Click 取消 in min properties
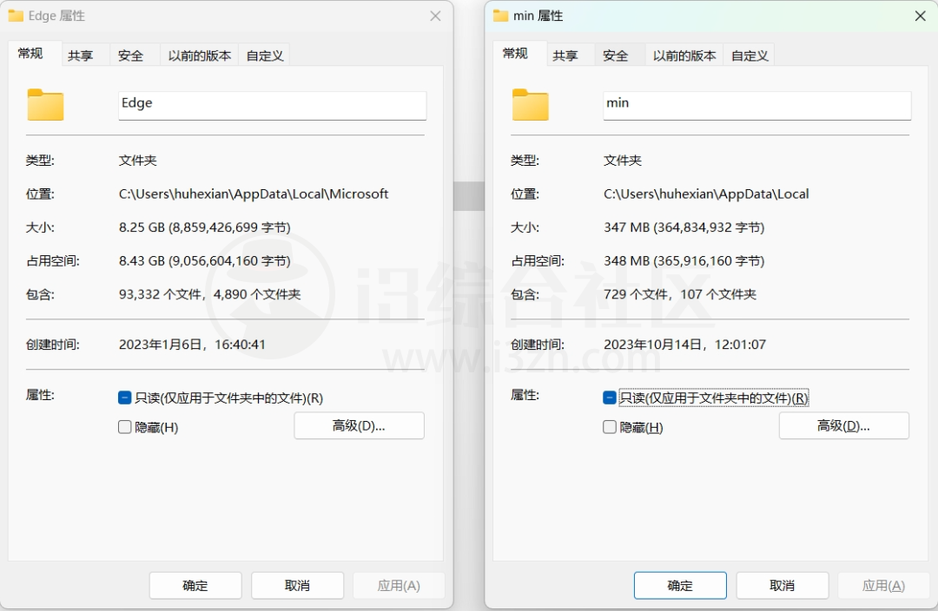This screenshot has height=611, width=938. click(783, 585)
